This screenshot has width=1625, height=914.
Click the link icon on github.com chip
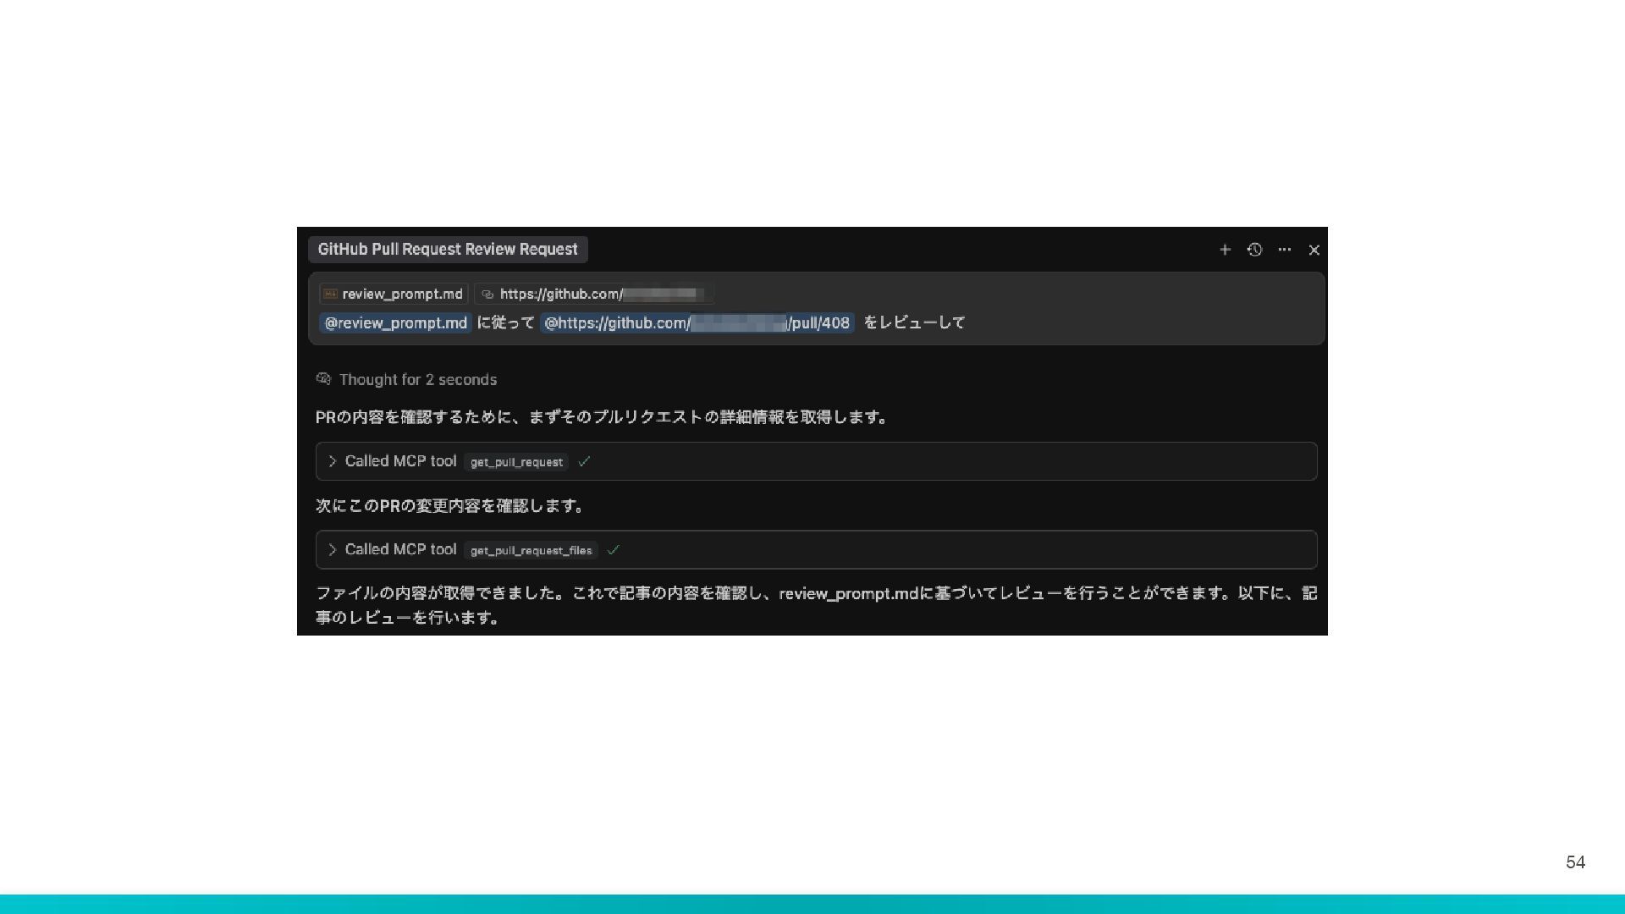[487, 295]
